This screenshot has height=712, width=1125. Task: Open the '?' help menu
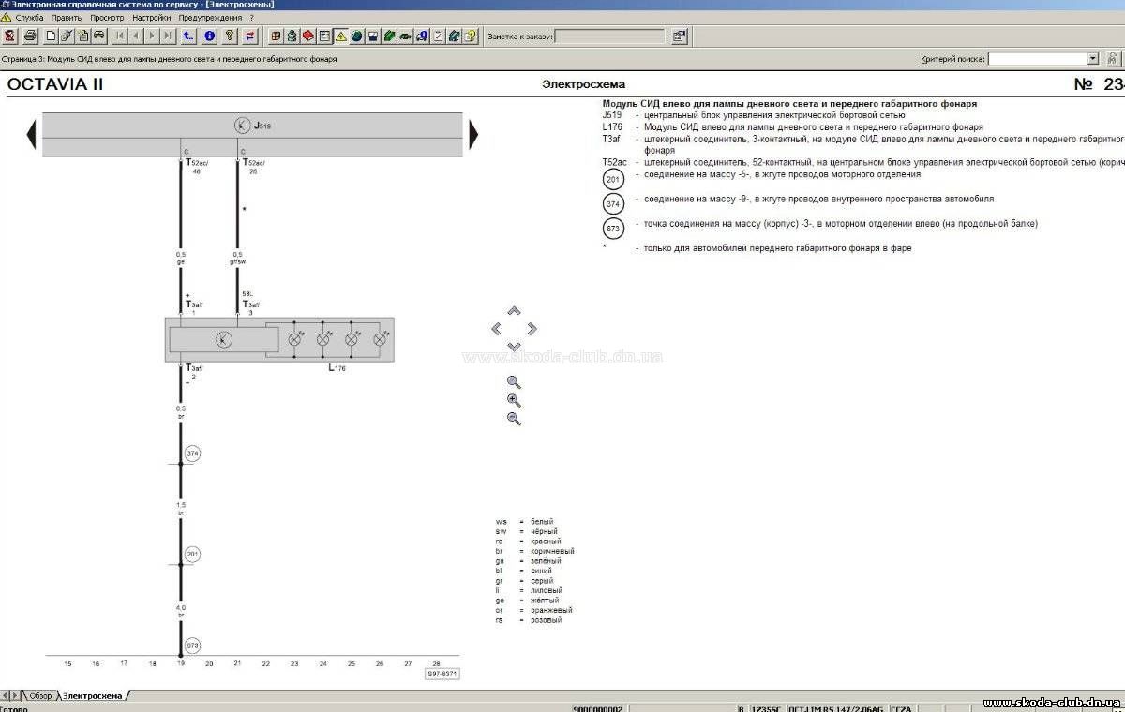[251, 18]
